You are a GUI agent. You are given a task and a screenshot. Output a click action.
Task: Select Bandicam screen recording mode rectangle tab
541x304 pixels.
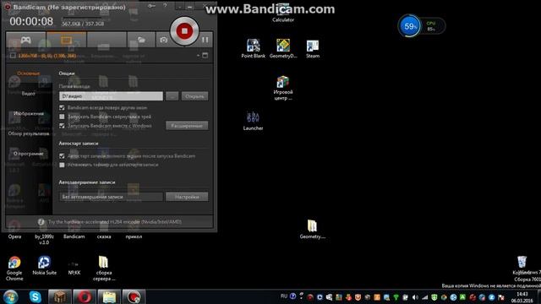[66, 40]
